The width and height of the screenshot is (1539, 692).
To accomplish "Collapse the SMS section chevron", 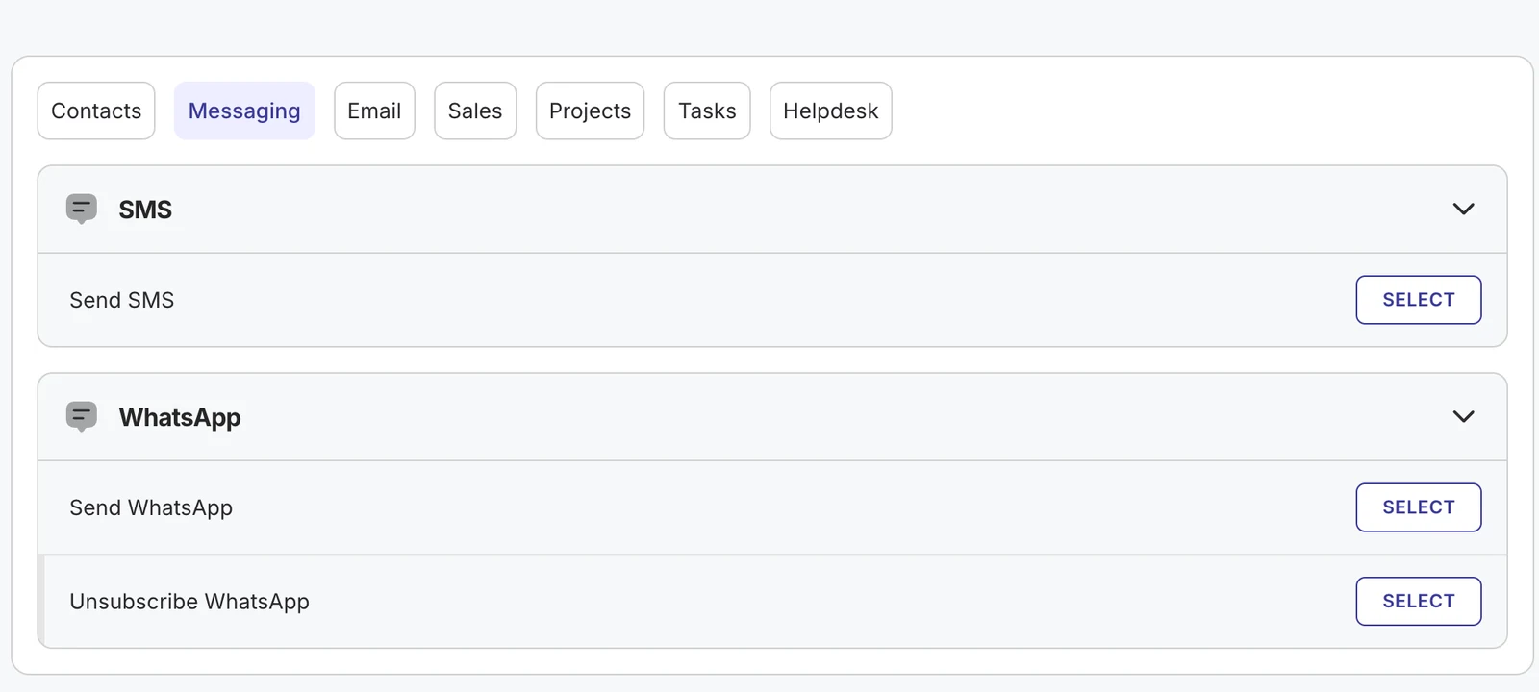I will click(x=1463, y=209).
